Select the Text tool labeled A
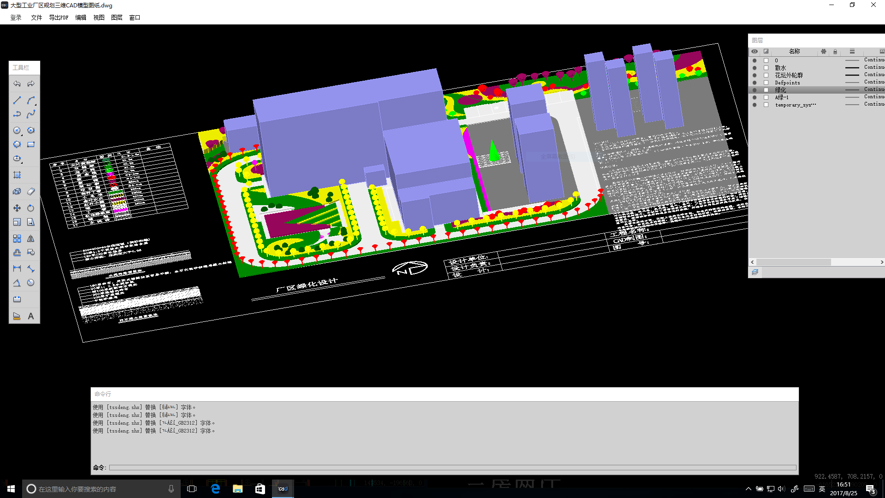Image resolution: width=885 pixels, height=498 pixels. (x=31, y=316)
